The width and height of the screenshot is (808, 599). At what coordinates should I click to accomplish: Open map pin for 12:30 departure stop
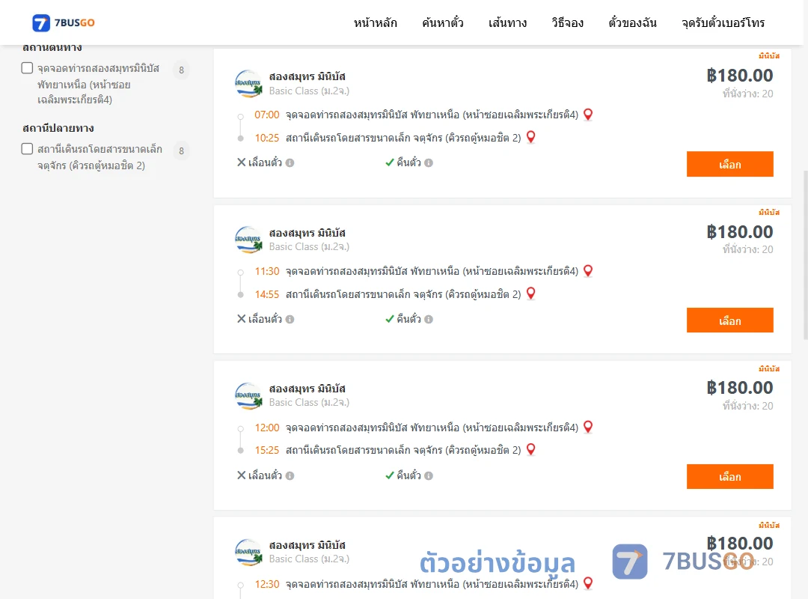[588, 583]
